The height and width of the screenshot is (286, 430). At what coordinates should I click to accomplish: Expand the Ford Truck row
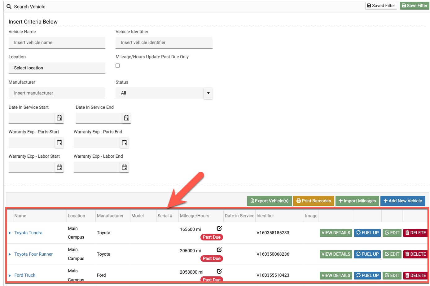pos(10,275)
